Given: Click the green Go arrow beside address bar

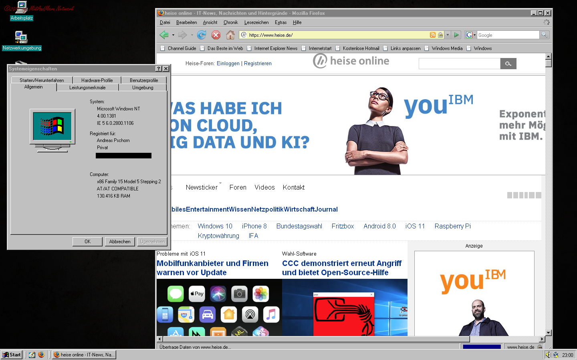Looking at the screenshot, I should pyautogui.click(x=456, y=35).
